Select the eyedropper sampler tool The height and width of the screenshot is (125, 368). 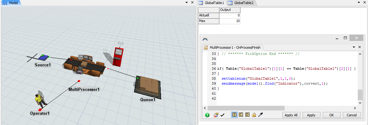pos(260,115)
